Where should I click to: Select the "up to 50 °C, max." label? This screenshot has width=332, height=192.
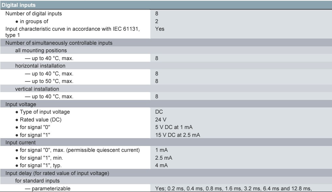coord(49,81)
